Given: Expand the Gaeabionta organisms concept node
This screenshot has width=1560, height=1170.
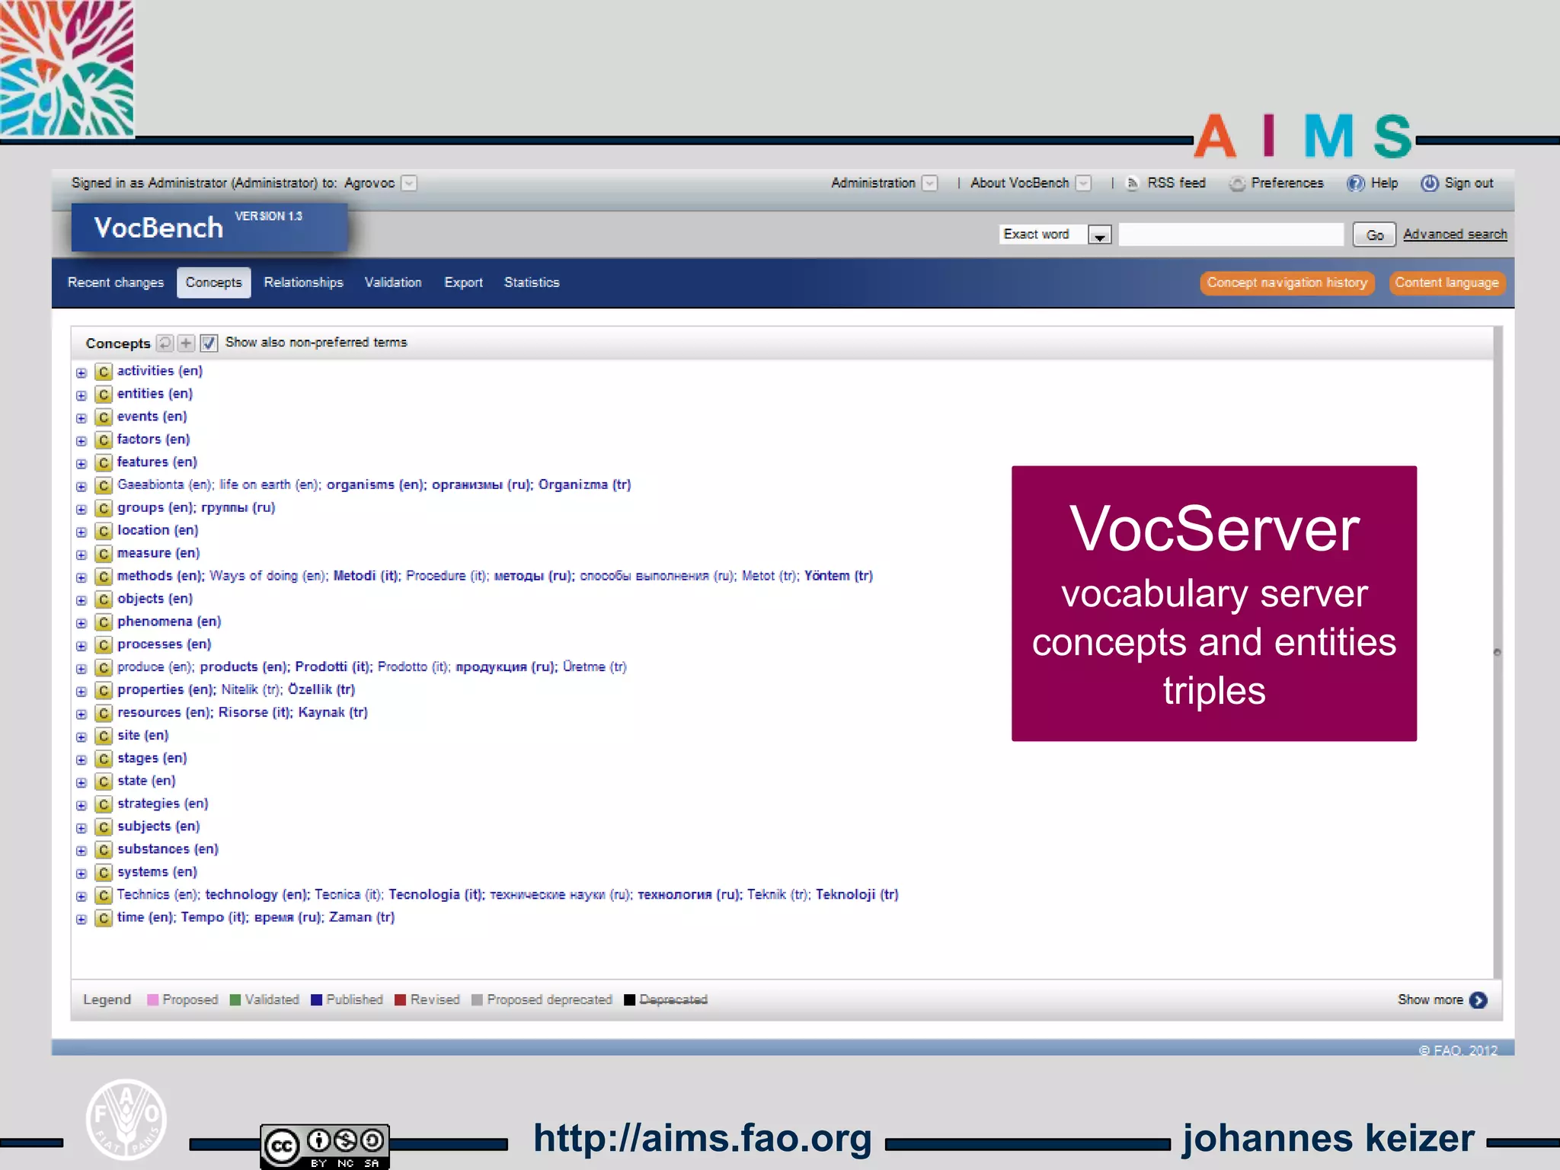Looking at the screenshot, I should pos(82,487).
